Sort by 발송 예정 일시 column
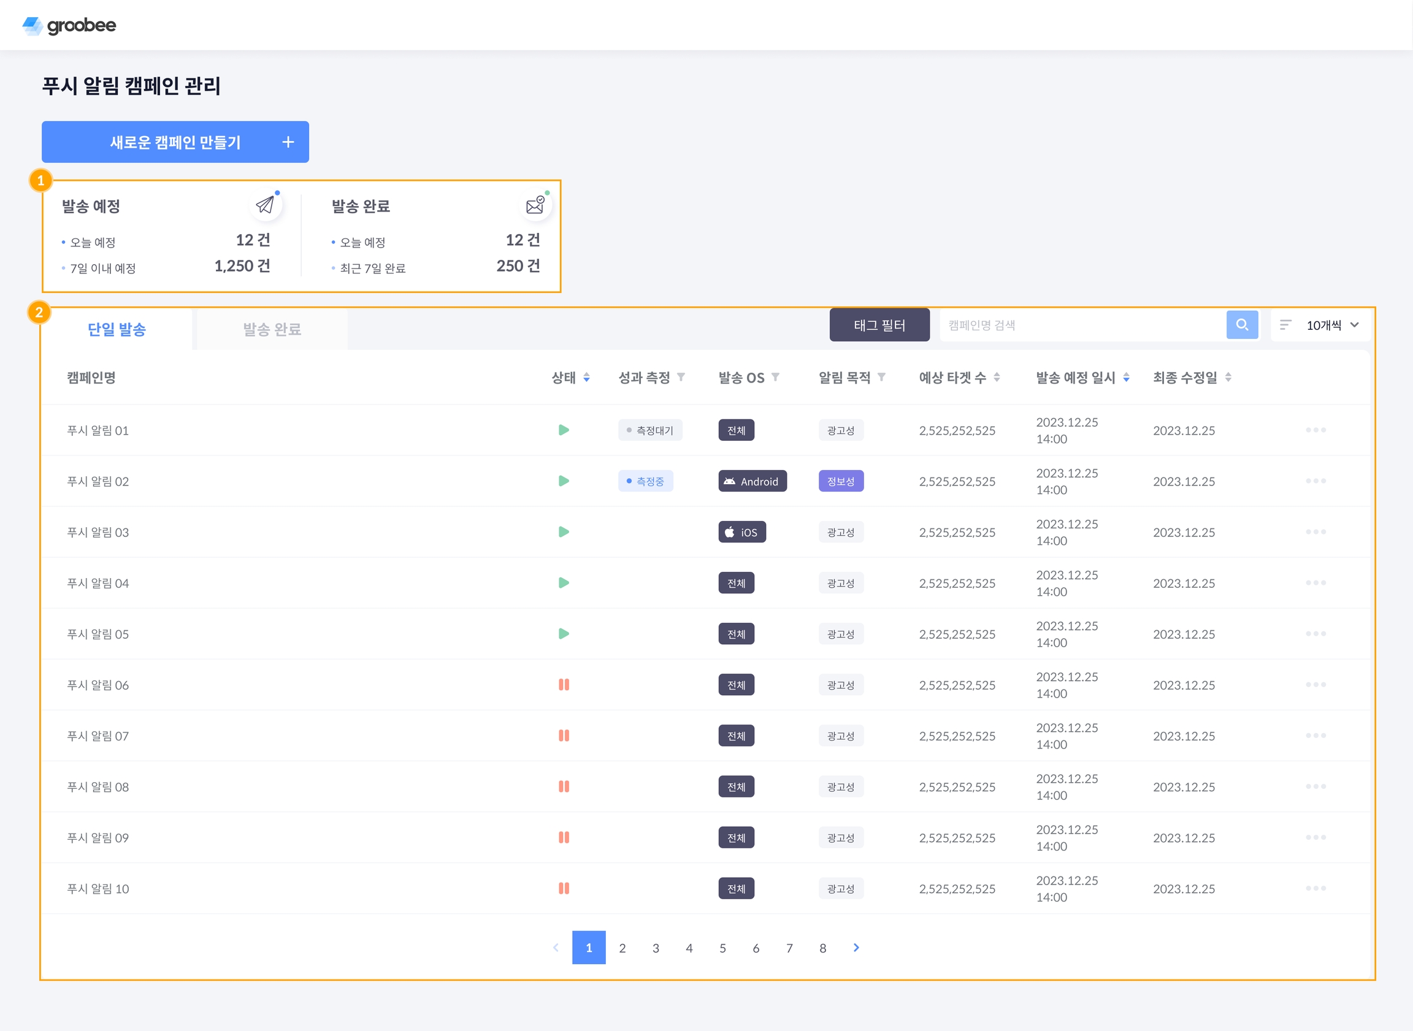This screenshot has height=1031, width=1413. click(x=1126, y=377)
